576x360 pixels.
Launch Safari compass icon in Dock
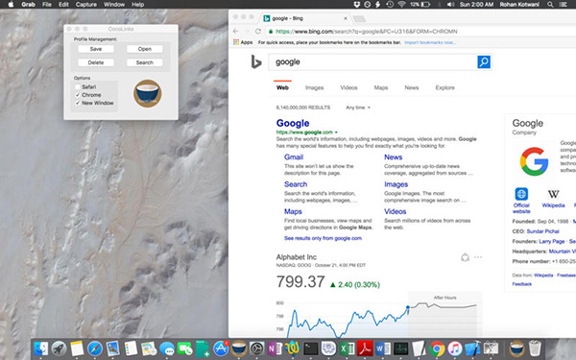pos(95,348)
